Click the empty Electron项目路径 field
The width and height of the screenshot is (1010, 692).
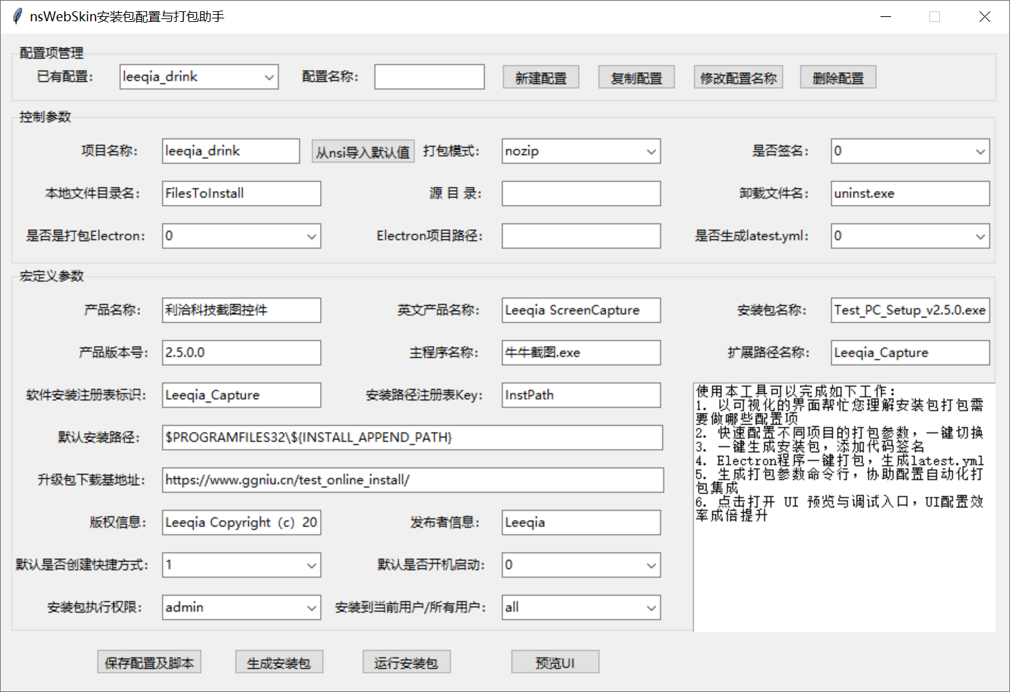581,236
